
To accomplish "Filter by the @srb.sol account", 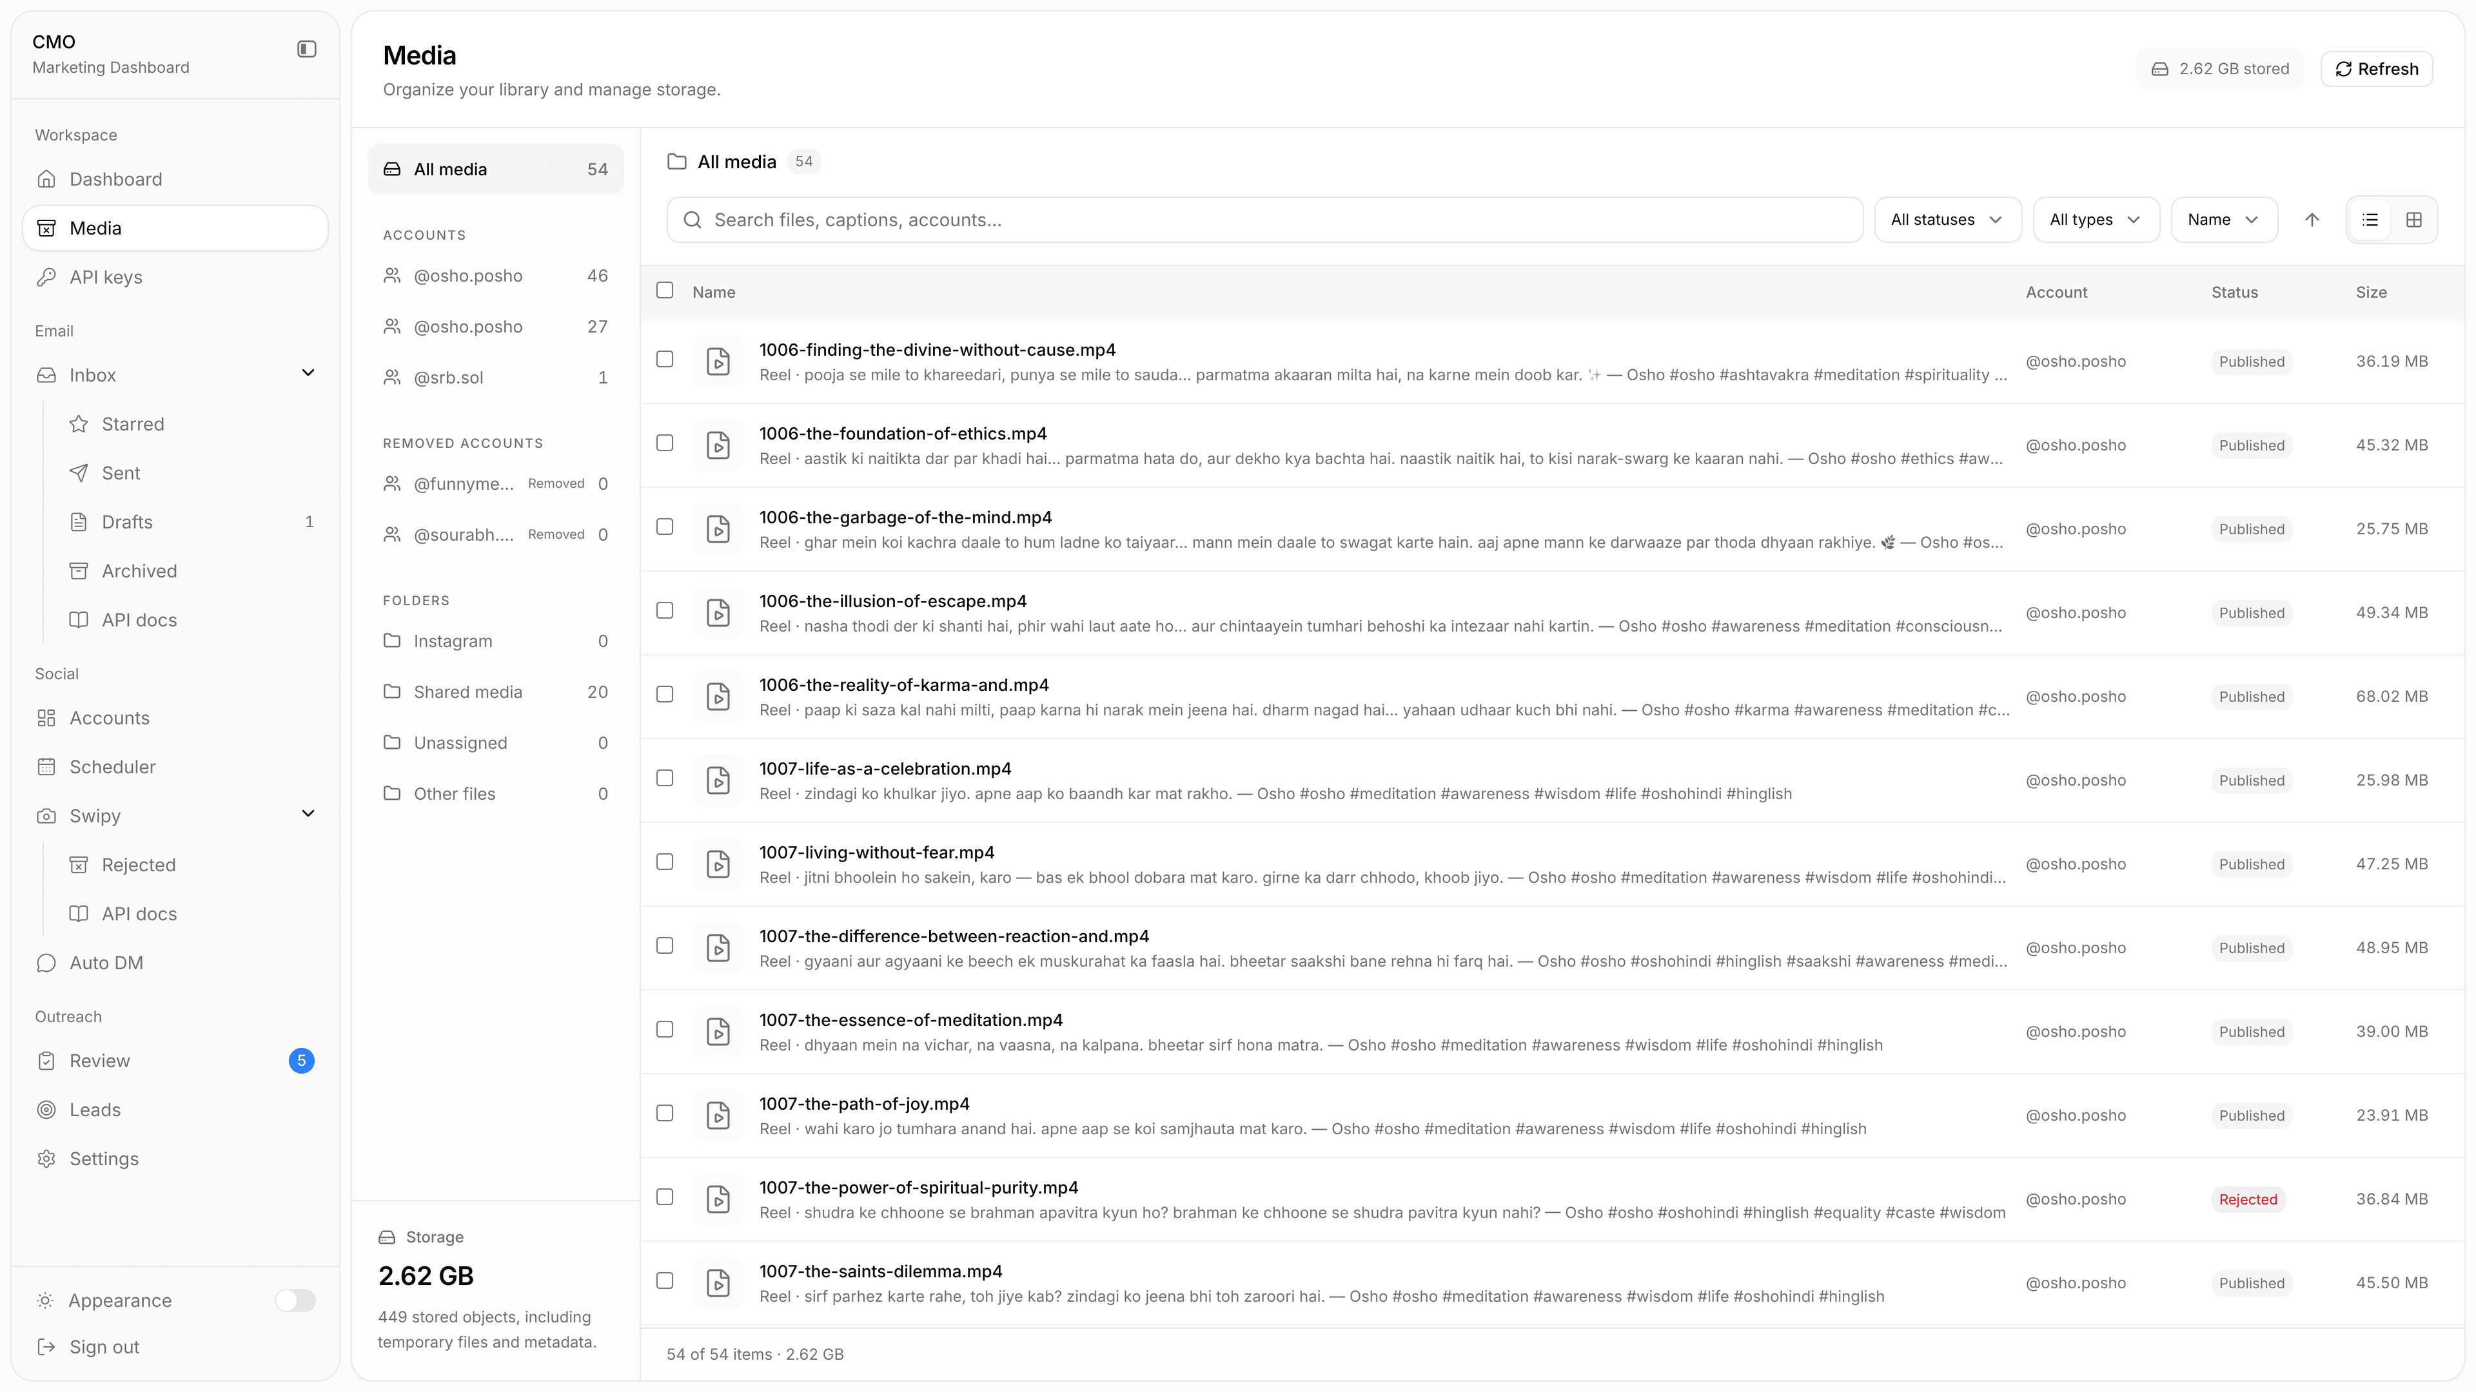I will 495,378.
